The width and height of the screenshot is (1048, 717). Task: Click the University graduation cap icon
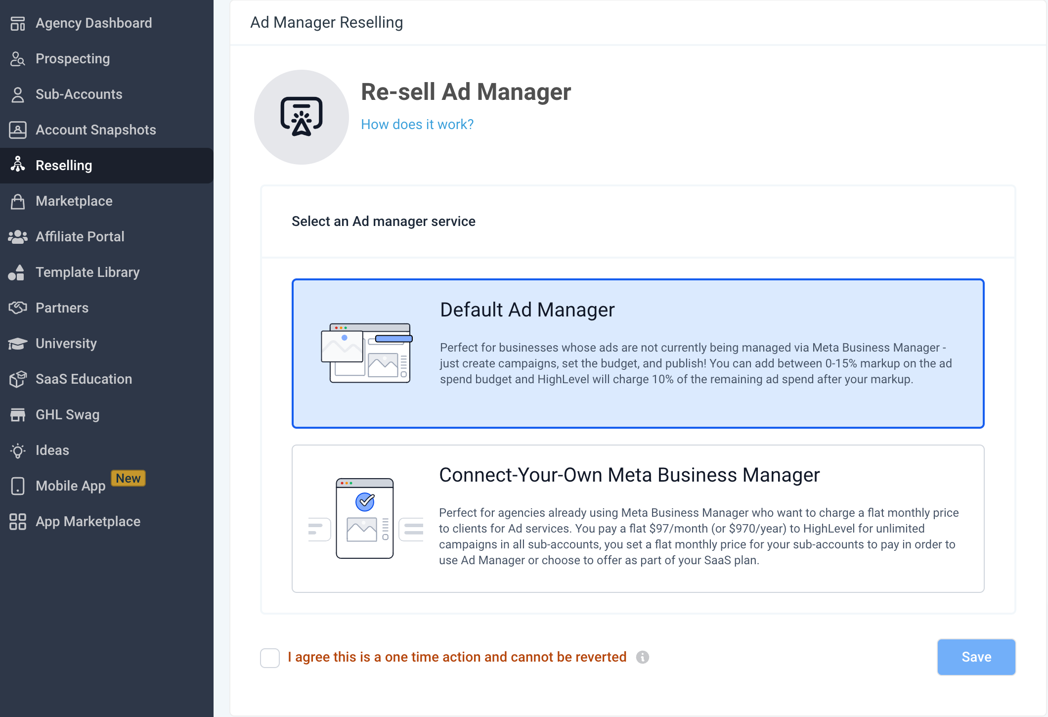[18, 344]
